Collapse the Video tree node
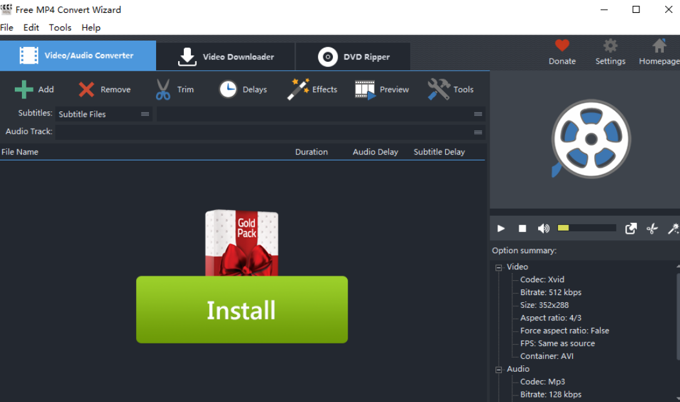680x402 pixels. click(499, 267)
